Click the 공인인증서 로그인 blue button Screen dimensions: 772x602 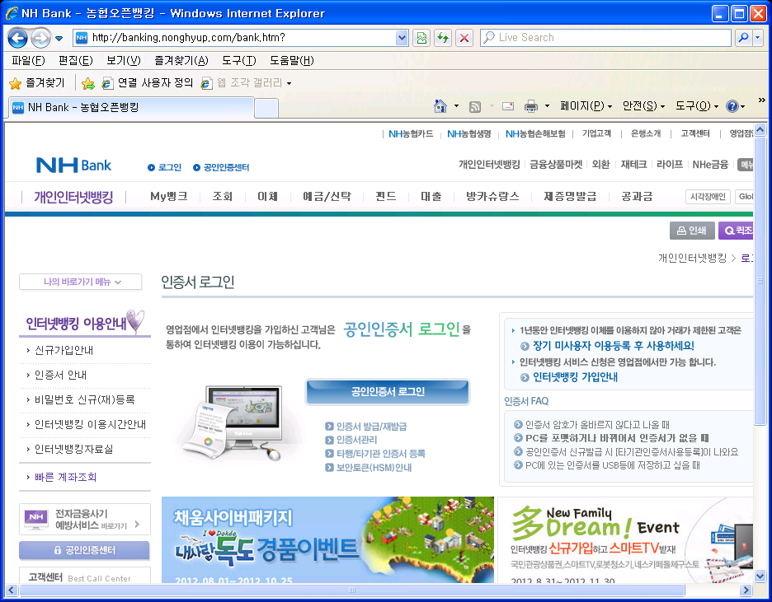tap(388, 392)
